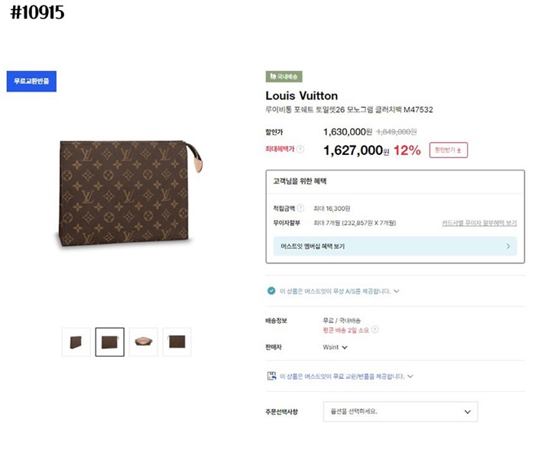
Task: Click the arrow on the 머스트잇 멤버십 혜택 보기 banner
Action: point(507,247)
